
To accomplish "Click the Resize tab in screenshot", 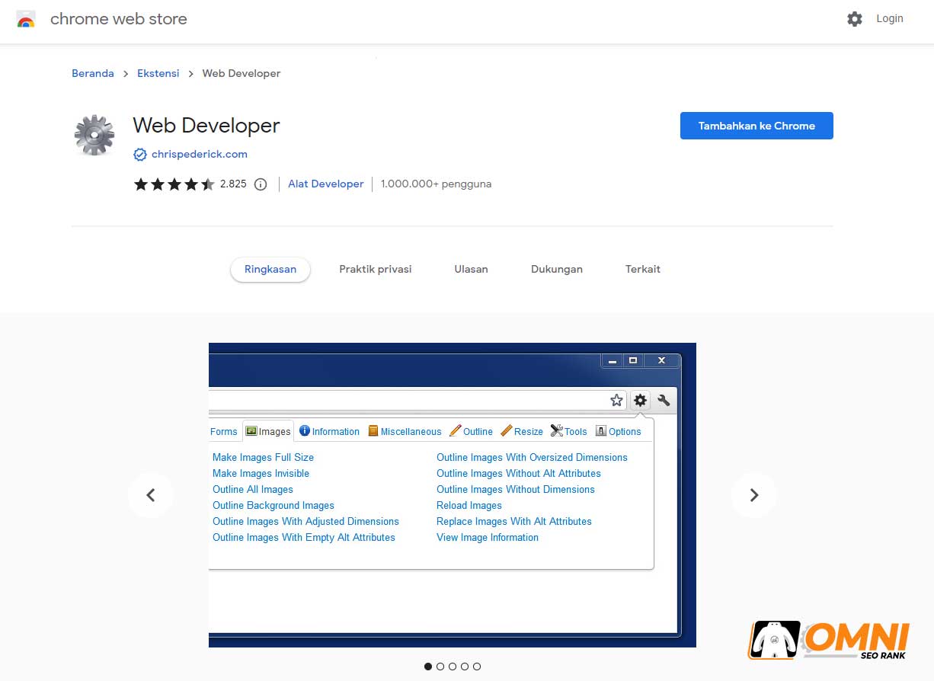I will click(x=522, y=431).
